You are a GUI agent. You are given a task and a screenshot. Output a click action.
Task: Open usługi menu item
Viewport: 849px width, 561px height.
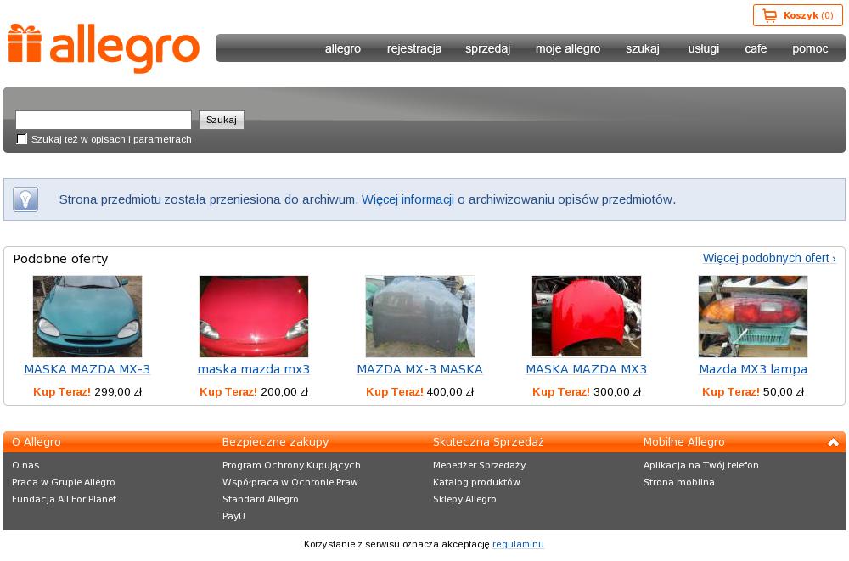(x=703, y=48)
